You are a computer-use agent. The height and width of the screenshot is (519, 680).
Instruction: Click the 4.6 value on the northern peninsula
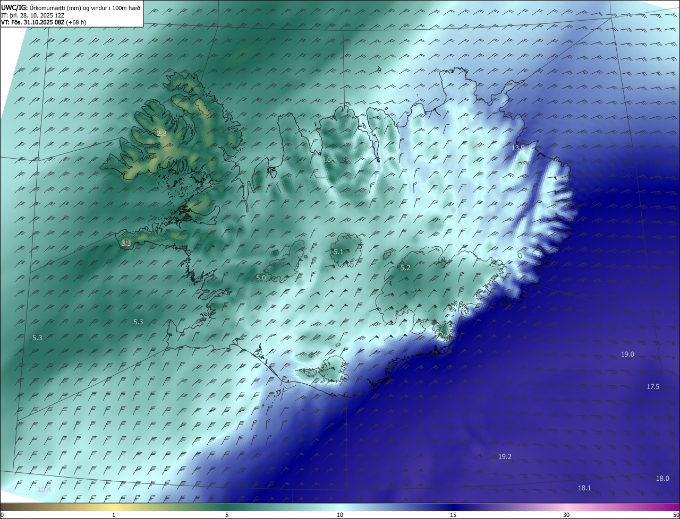(x=326, y=159)
